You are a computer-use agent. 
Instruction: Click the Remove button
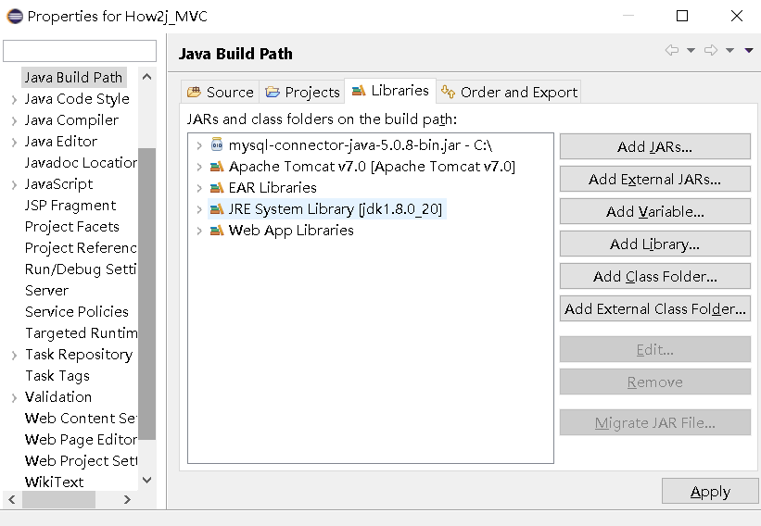(654, 382)
